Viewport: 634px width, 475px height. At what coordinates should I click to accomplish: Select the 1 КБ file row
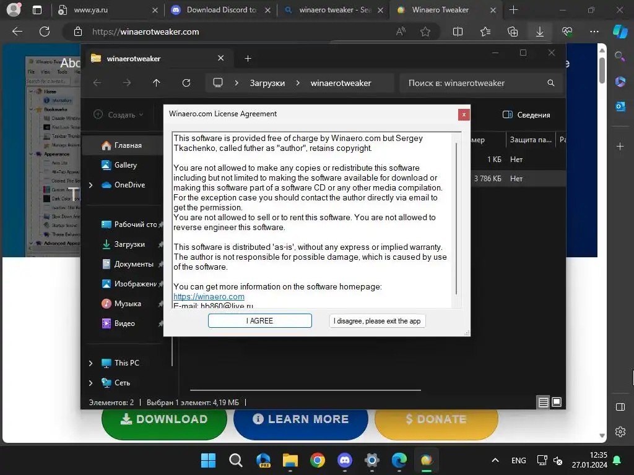point(518,160)
